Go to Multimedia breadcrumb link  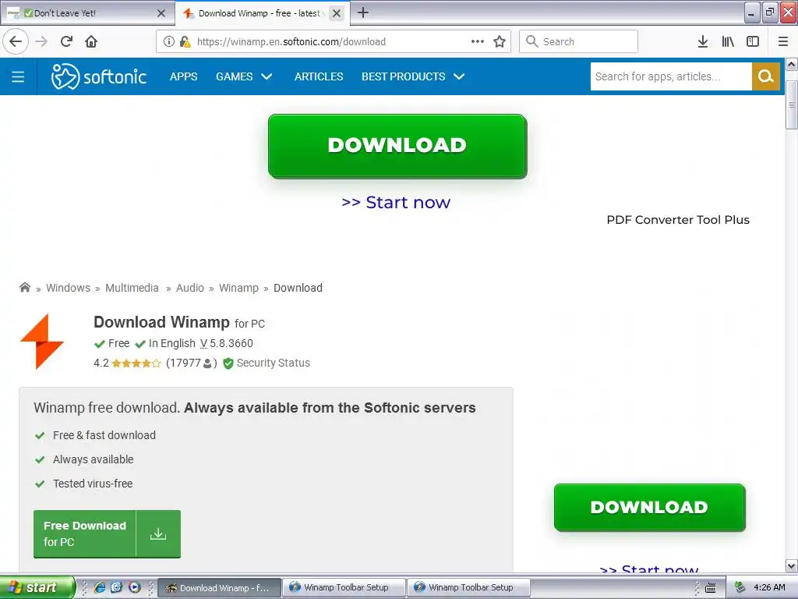point(132,288)
